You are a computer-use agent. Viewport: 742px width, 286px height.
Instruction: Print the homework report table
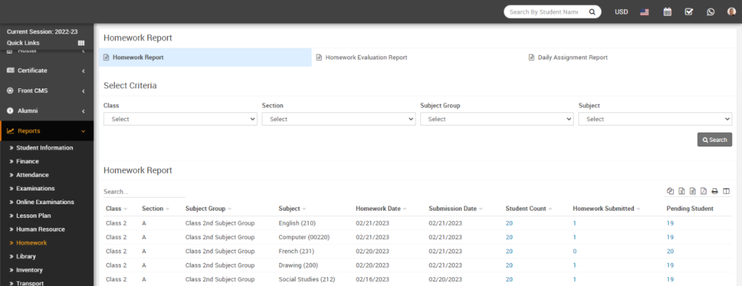click(715, 191)
